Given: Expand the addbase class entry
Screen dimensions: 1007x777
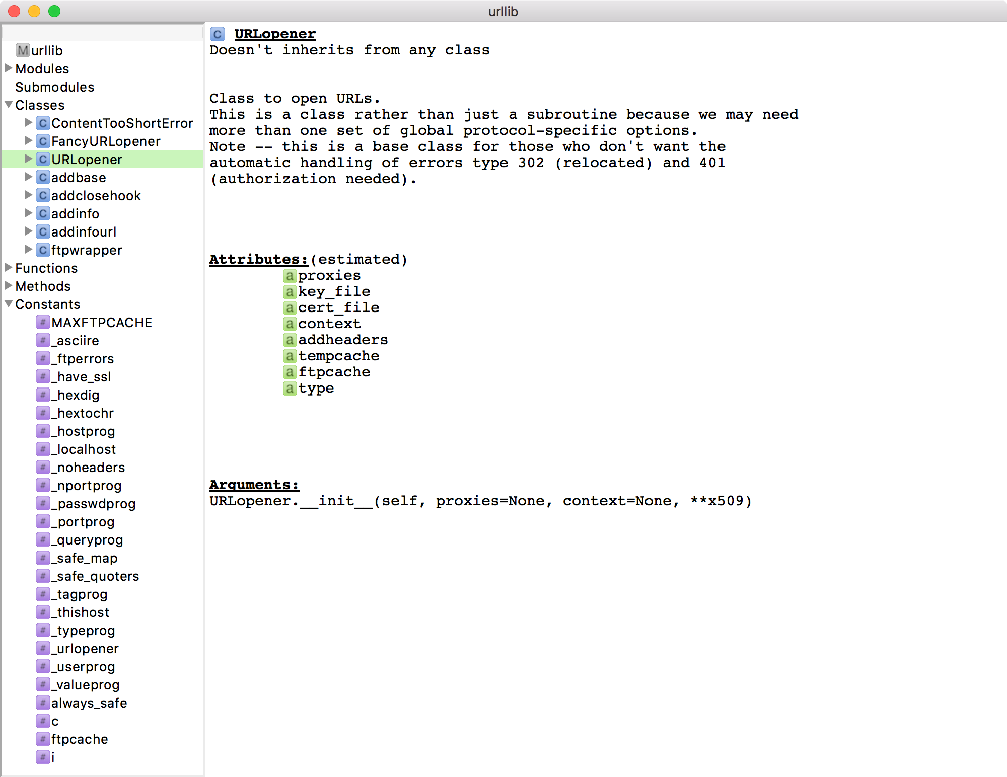Looking at the screenshot, I should (x=29, y=177).
